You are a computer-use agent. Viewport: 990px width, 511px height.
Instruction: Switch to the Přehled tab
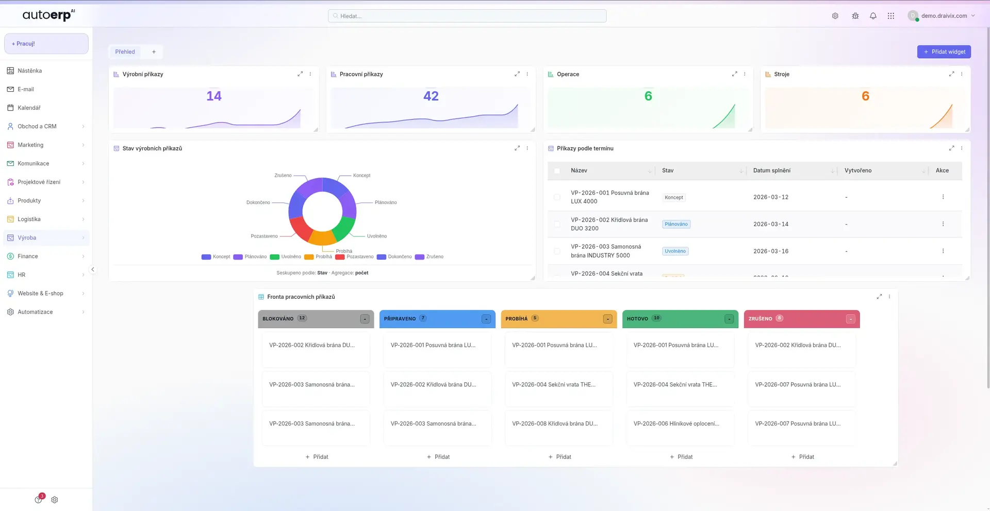click(x=125, y=52)
